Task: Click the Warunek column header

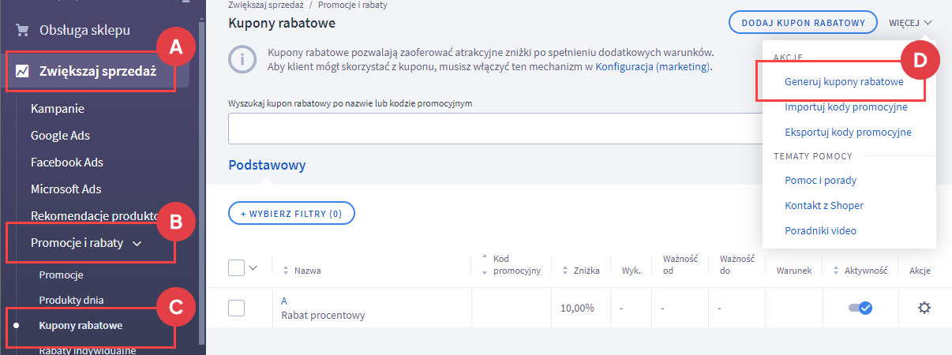Action: (793, 271)
